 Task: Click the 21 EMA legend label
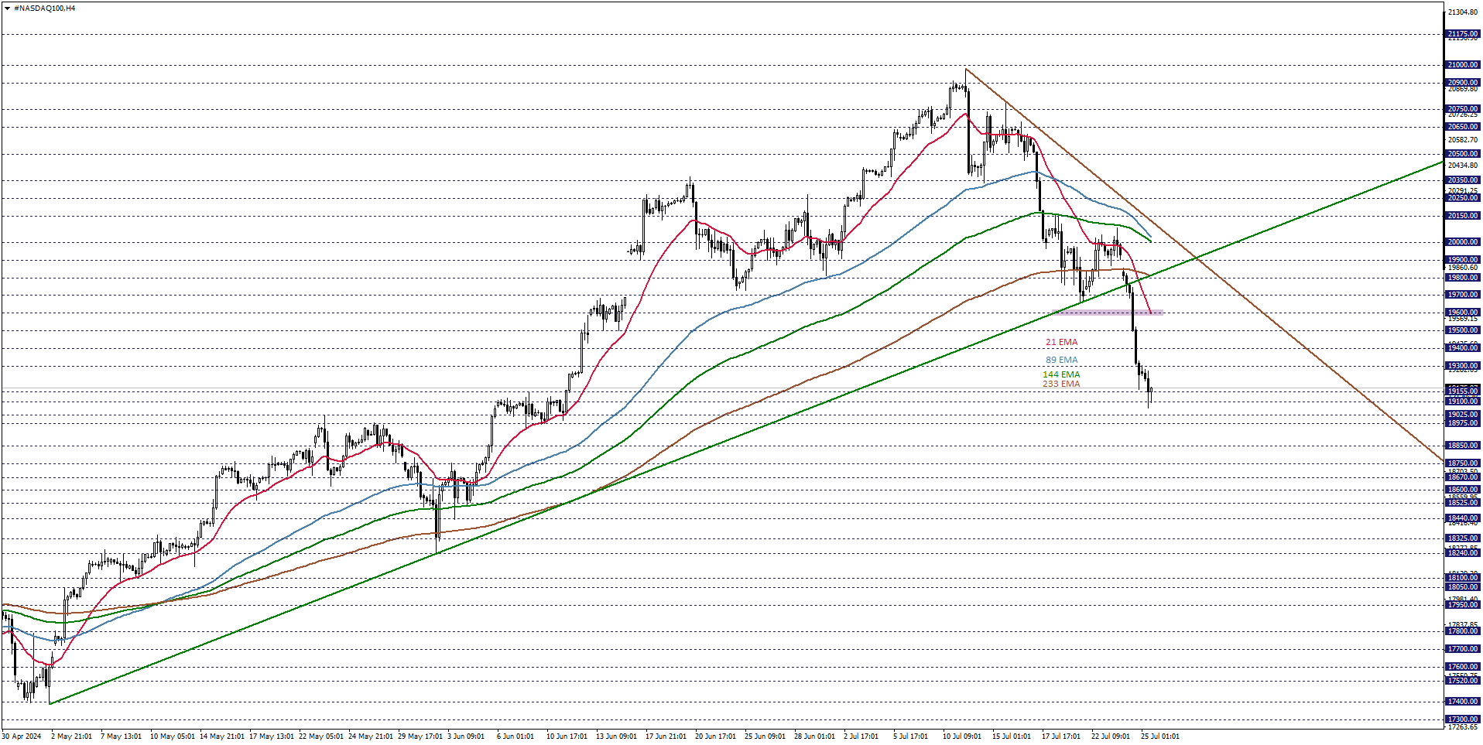click(x=1061, y=342)
